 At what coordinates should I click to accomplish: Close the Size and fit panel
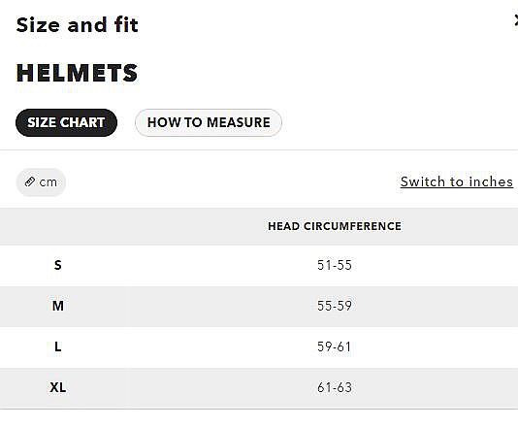click(516, 21)
